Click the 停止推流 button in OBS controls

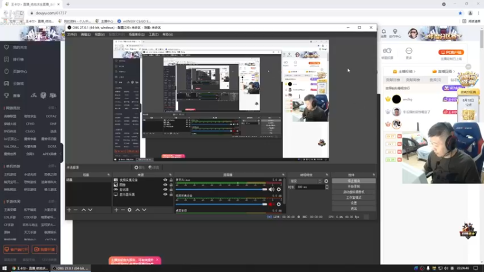(x=354, y=181)
